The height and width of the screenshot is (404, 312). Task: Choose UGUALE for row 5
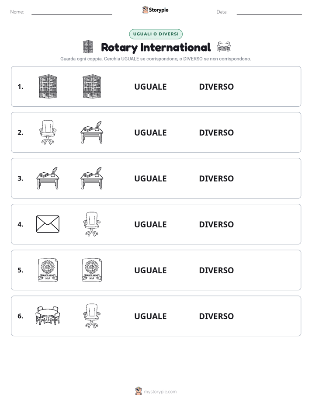point(151,270)
